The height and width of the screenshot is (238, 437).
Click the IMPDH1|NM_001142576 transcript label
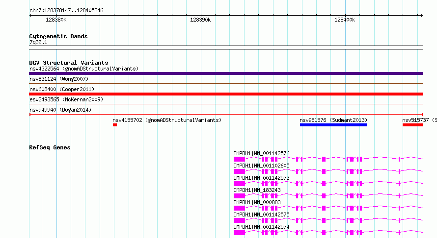(x=261, y=153)
